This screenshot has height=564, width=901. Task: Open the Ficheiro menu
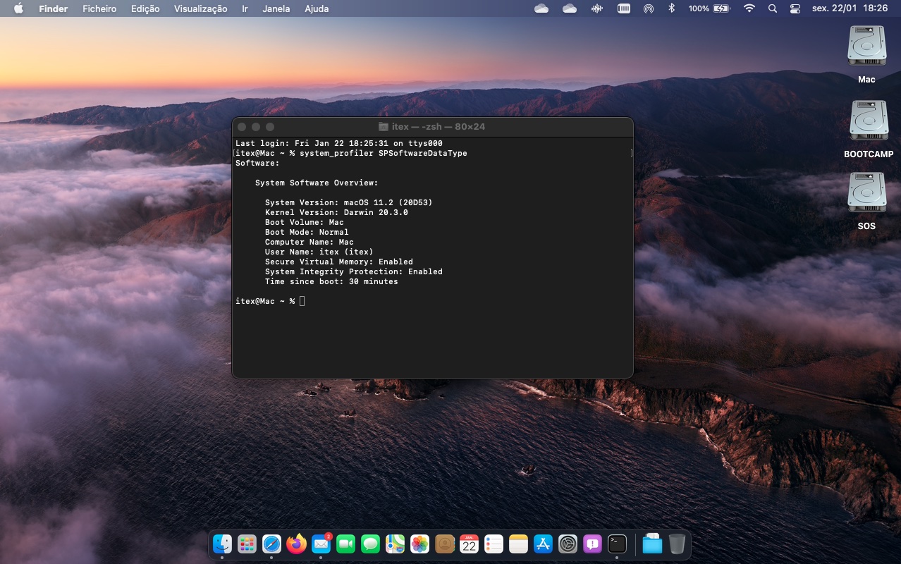99,8
